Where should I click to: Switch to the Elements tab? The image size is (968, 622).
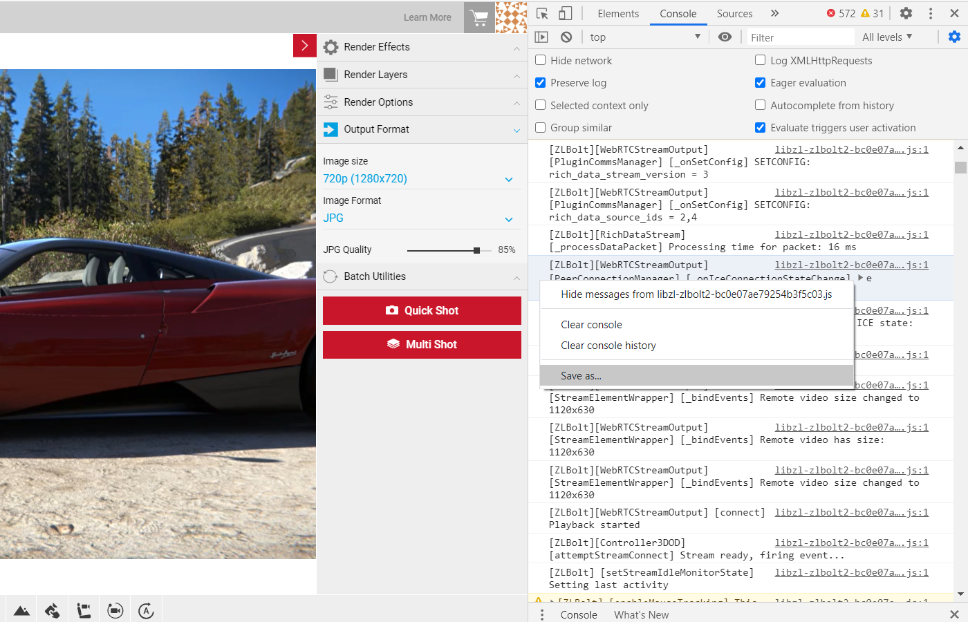tap(618, 13)
